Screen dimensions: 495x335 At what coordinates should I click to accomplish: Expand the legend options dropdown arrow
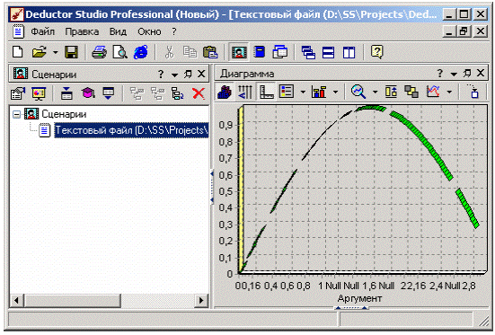(303, 93)
